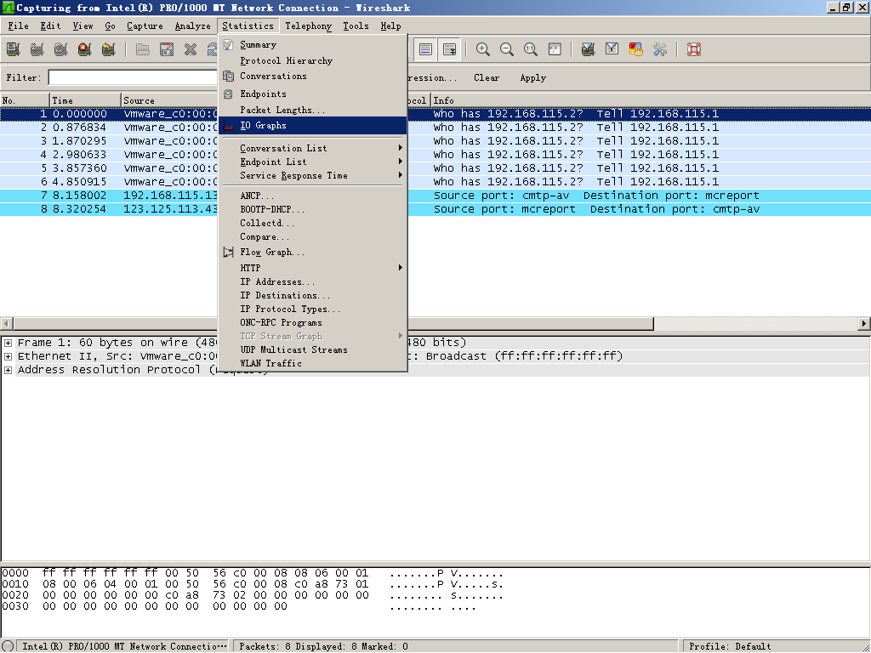
Task: Sort packets by the Info column header
Action: [x=651, y=100]
